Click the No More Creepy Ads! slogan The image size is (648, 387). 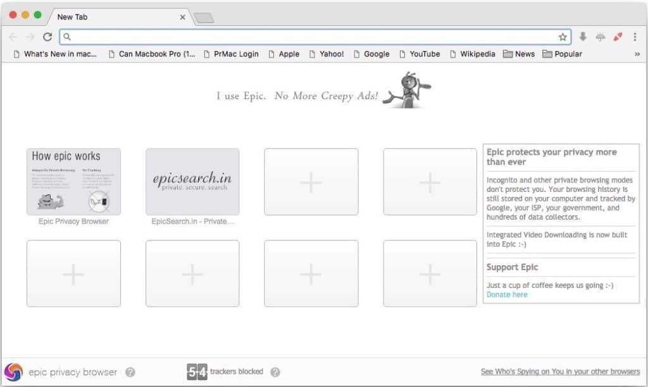point(326,96)
